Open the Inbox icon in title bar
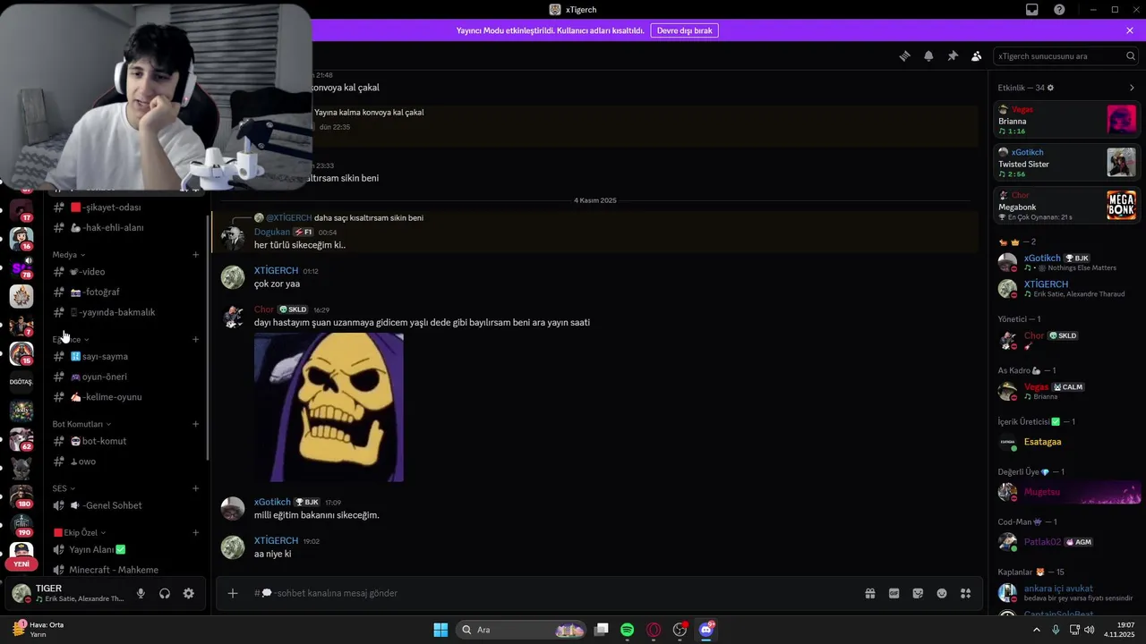1146x644 pixels. [1032, 10]
